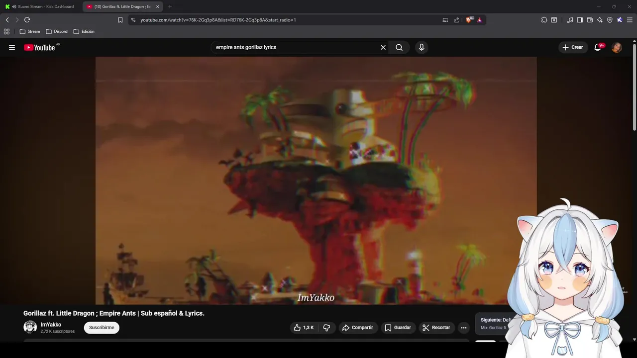Open ImYakko channel avatar
The width and height of the screenshot is (637, 358).
[x=30, y=327]
